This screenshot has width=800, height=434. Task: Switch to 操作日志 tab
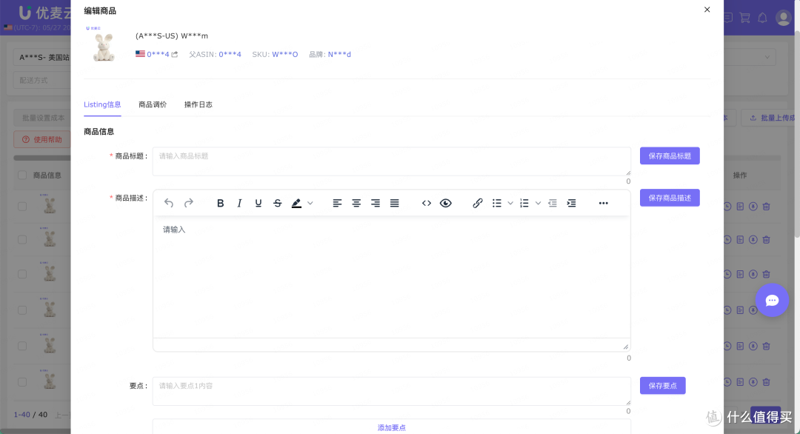tap(198, 104)
